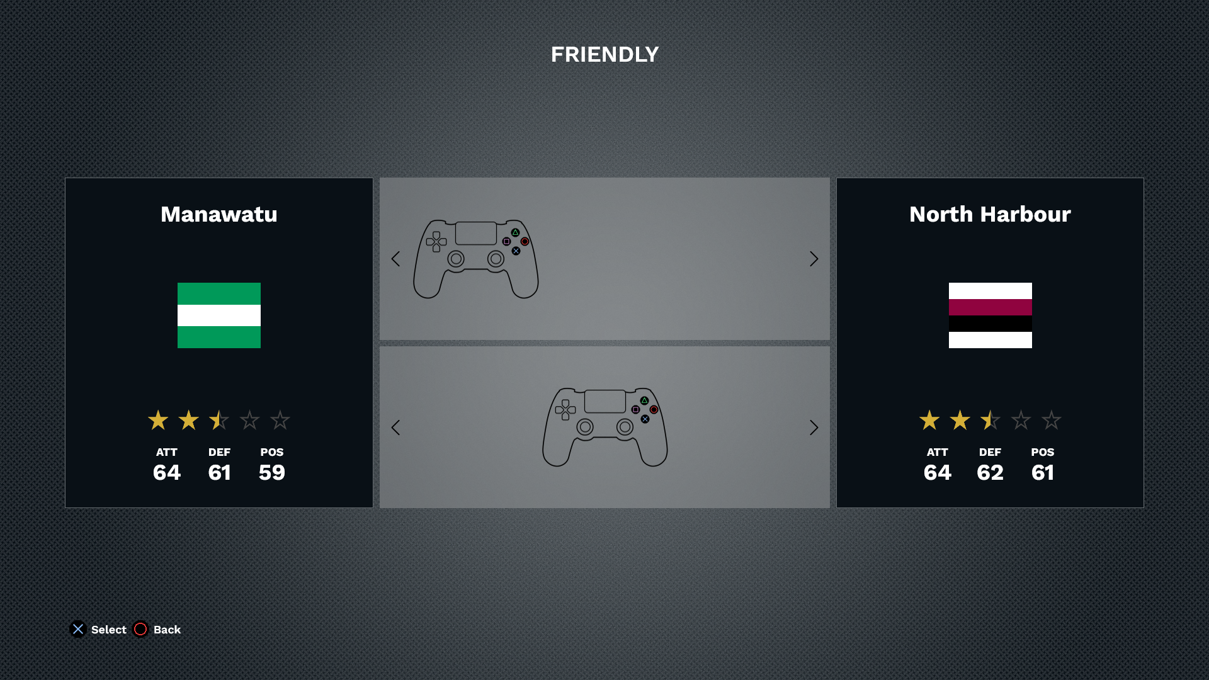This screenshot has height=680, width=1209.
Task: Expand Friendly match settings menu
Action: [604, 54]
